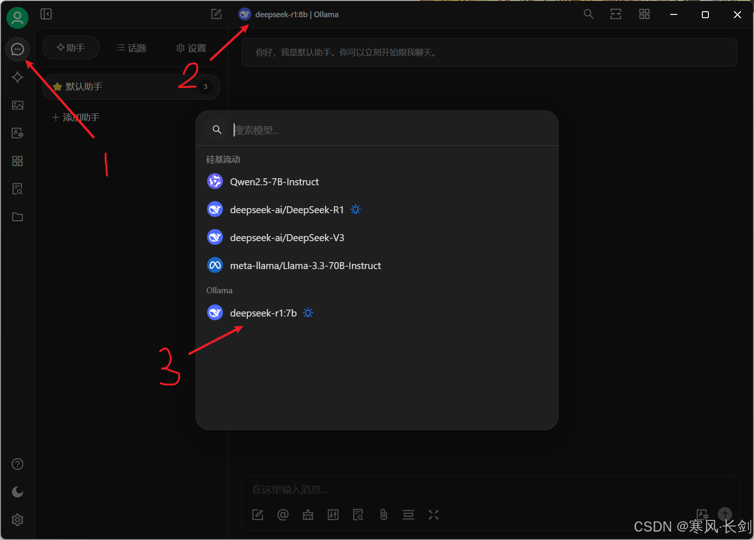
Task: Select the 默认助手 assistant
Action: (x=131, y=87)
